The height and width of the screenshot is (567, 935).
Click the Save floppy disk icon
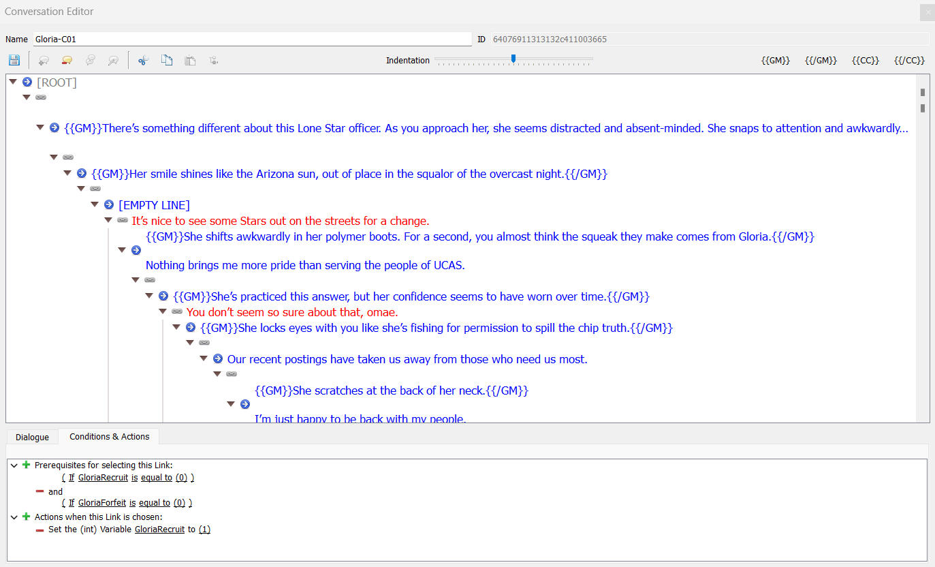pyautogui.click(x=14, y=60)
